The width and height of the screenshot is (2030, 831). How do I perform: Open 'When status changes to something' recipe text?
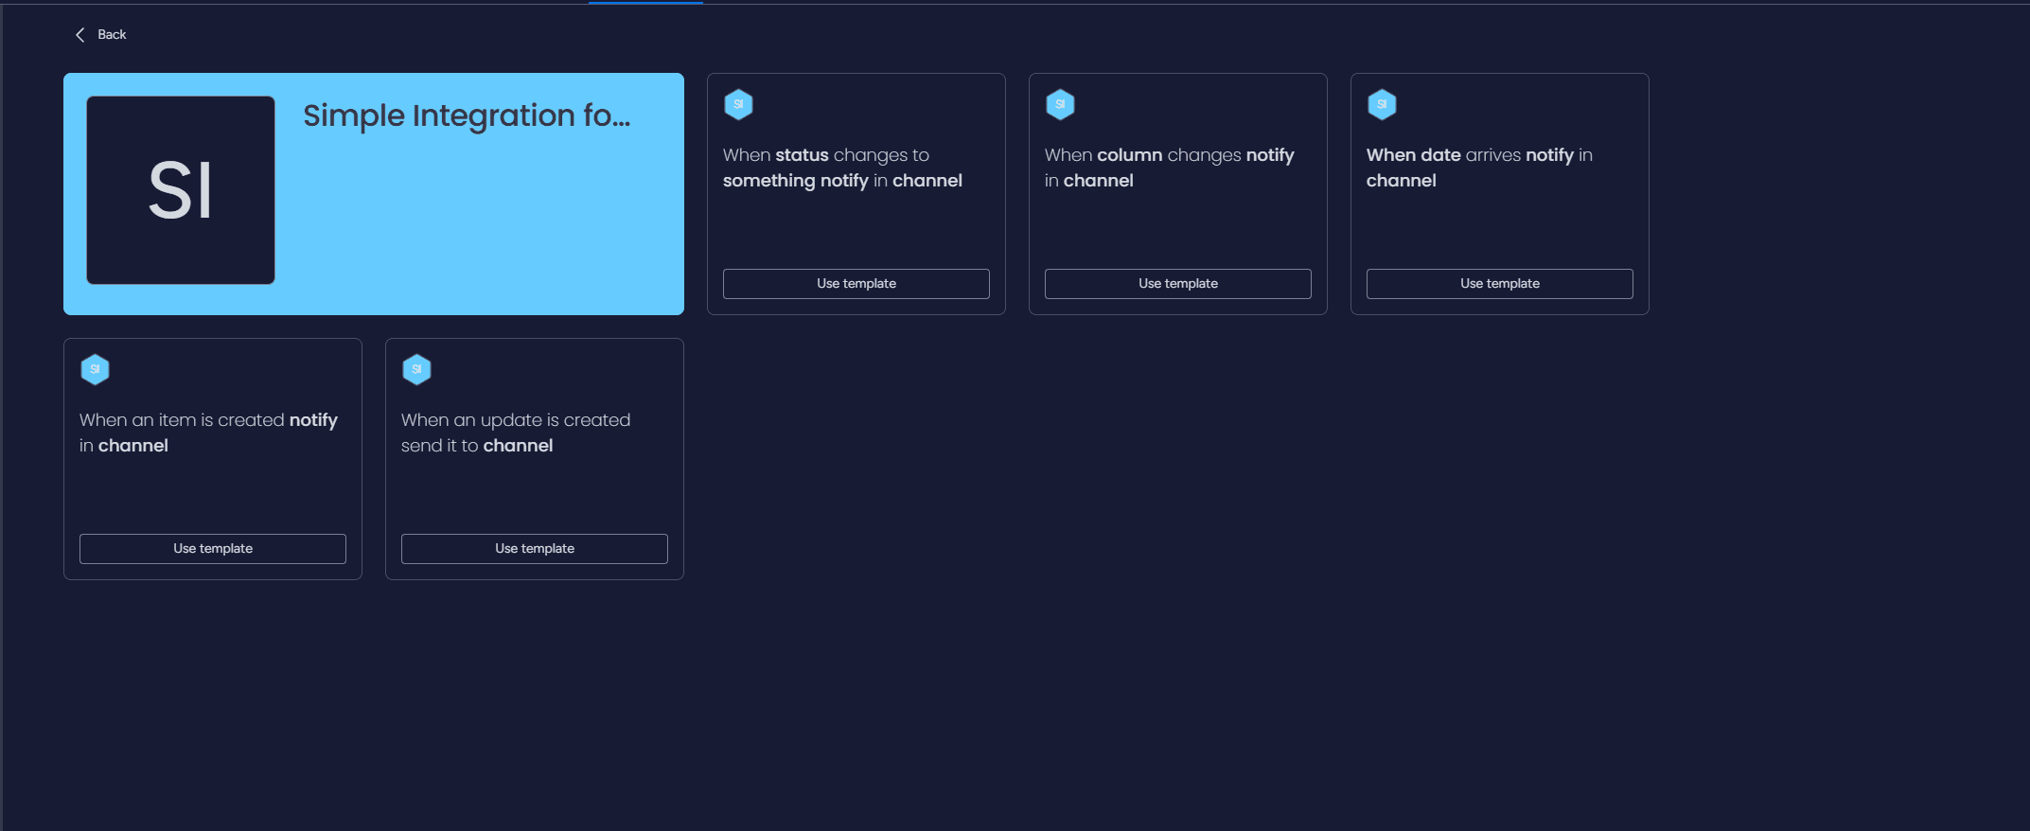tap(841, 168)
